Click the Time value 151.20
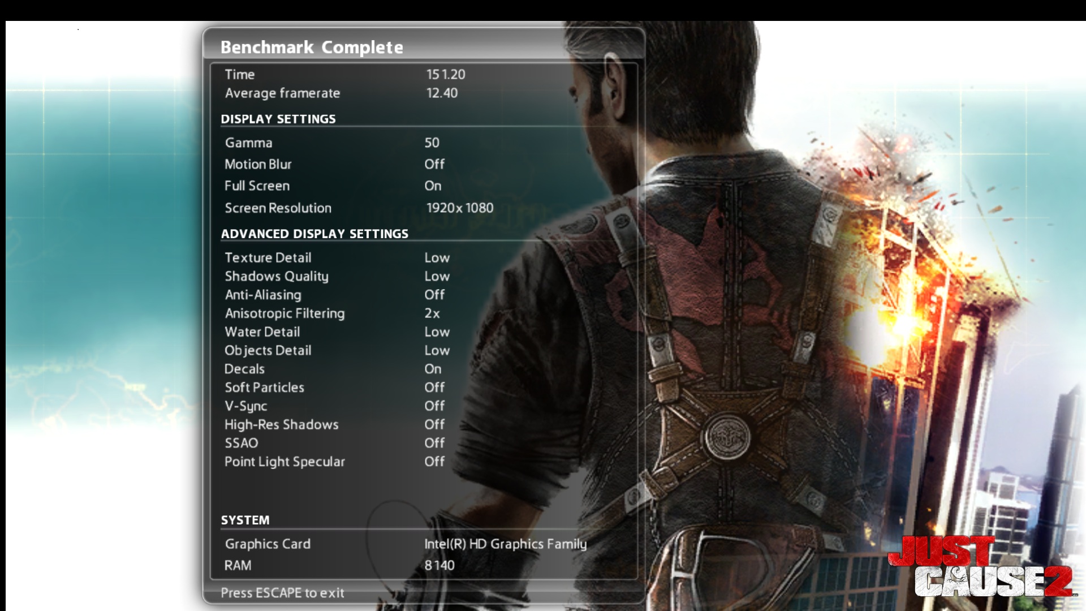 446,74
